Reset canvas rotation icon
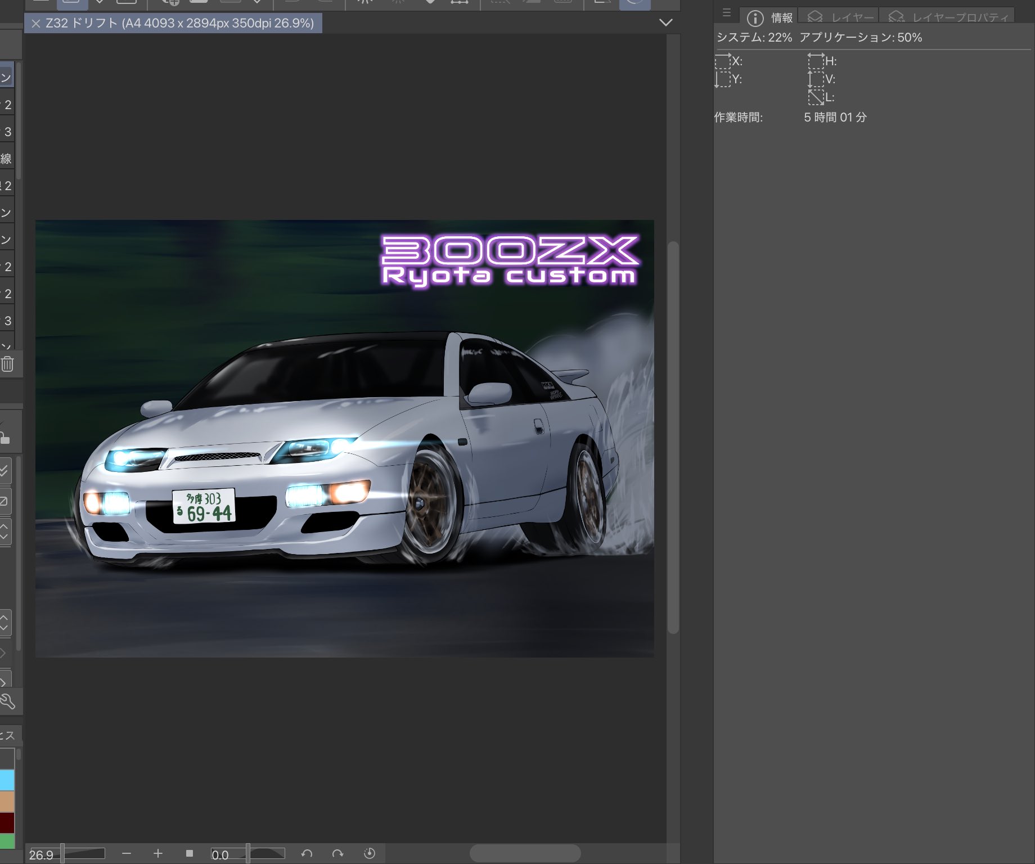The height and width of the screenshot is (864, 1035). pyautogui.click(x=370, y=854)
